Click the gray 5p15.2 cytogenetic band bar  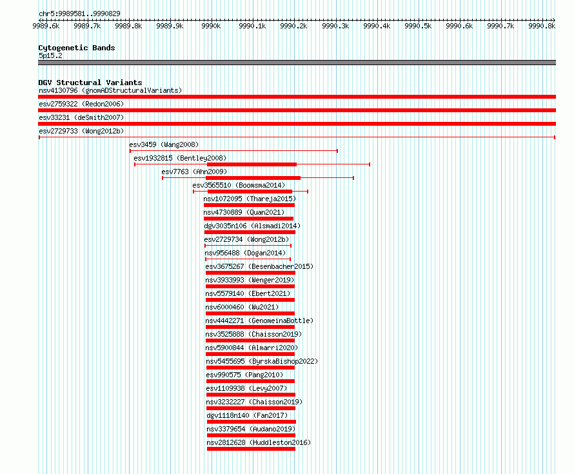297,63
